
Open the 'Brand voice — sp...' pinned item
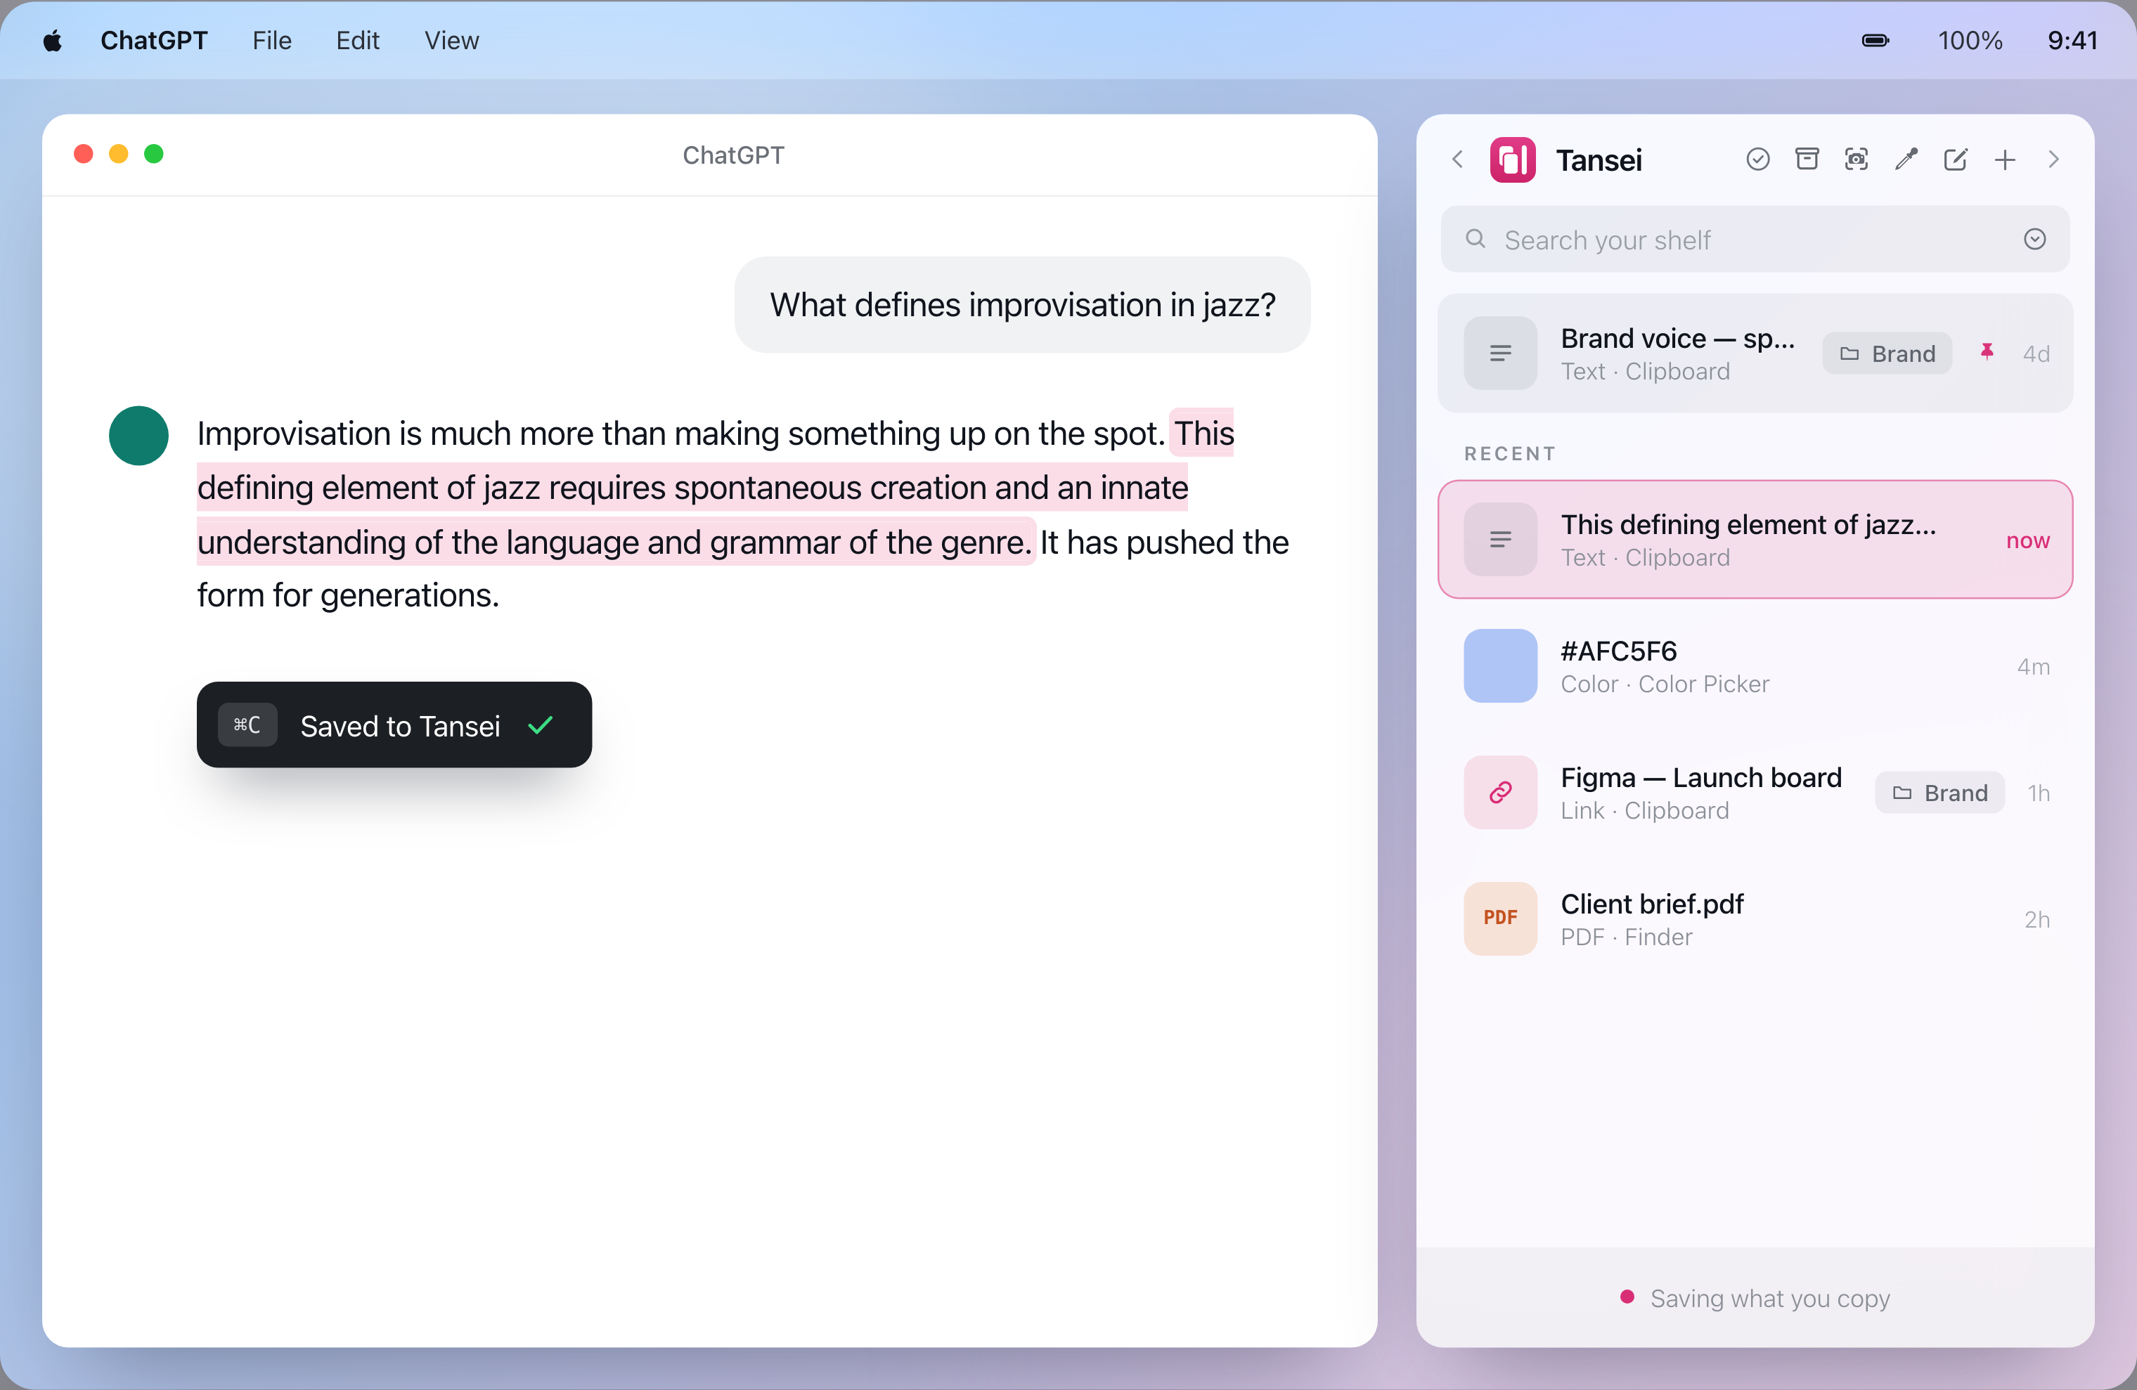tap(1755, 353)
